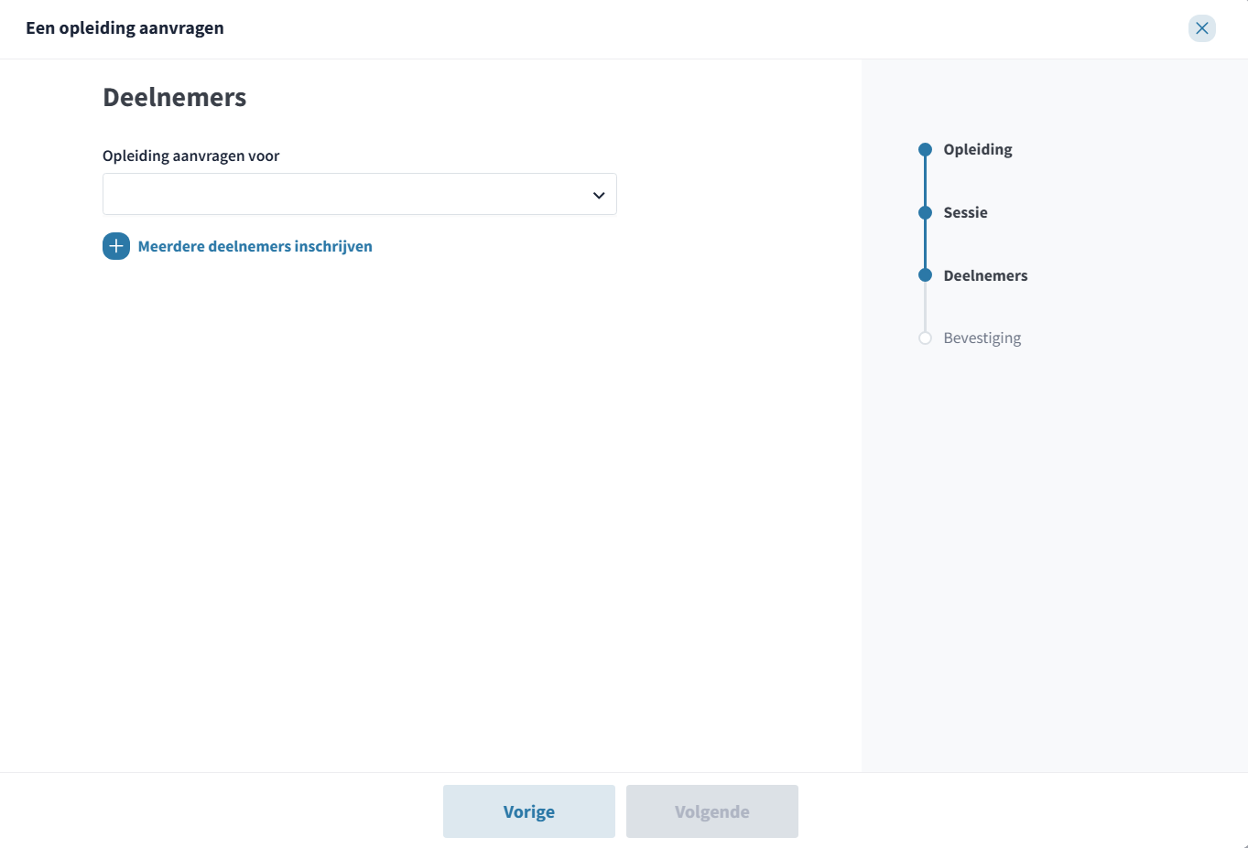The width and height of the screenshot is (1248, 848).
Task: Click the empty Bevestiging step circle
Action: pyautogui.click(x=925, y=338)
